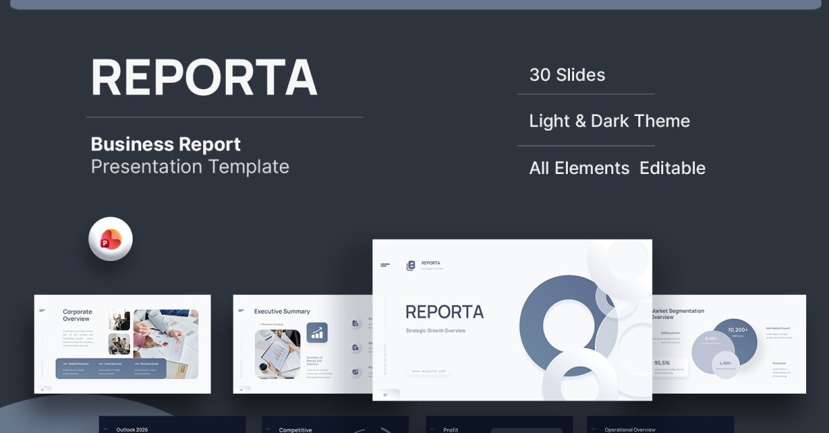Click the large meeting photo on Corporate Overview

[x=166, y=343]
